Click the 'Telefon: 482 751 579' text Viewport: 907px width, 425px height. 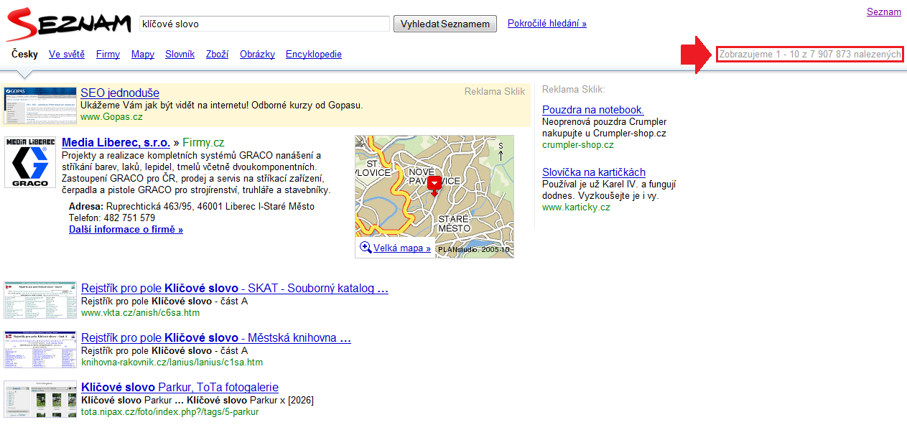pos(112,218)
